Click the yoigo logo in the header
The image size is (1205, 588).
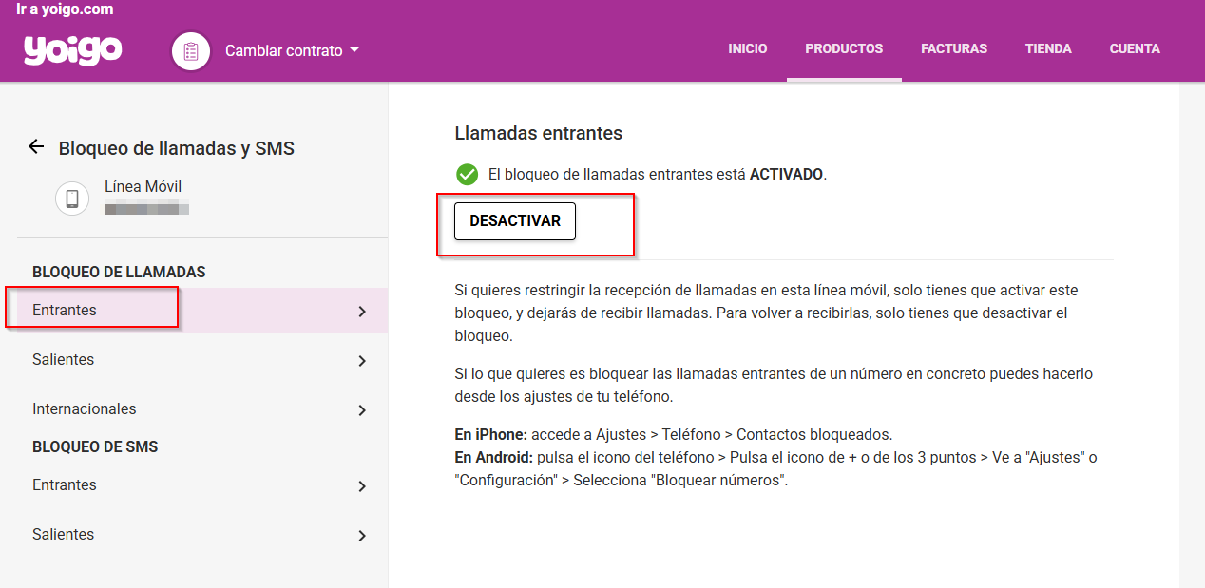pyautogui.click(x=71, y=50)
